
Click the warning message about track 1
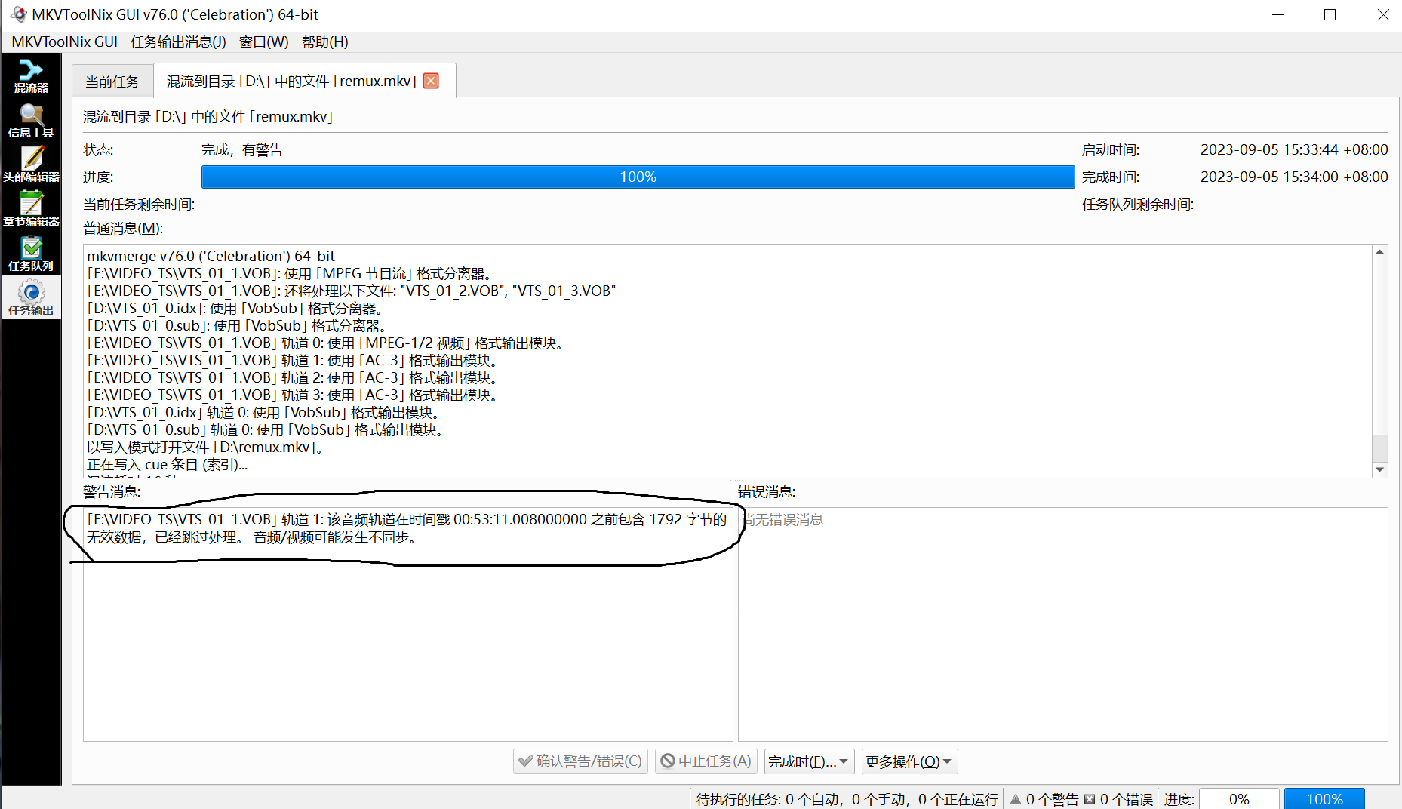tap(406, 528)
